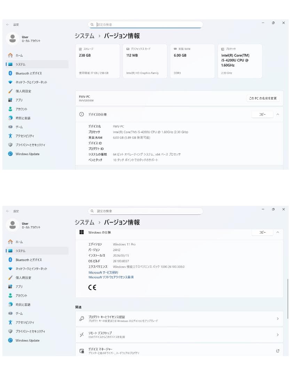291x376 pixels.
Task: Open the グラフィックス カード 112 MB card
Action: [145, 61]
